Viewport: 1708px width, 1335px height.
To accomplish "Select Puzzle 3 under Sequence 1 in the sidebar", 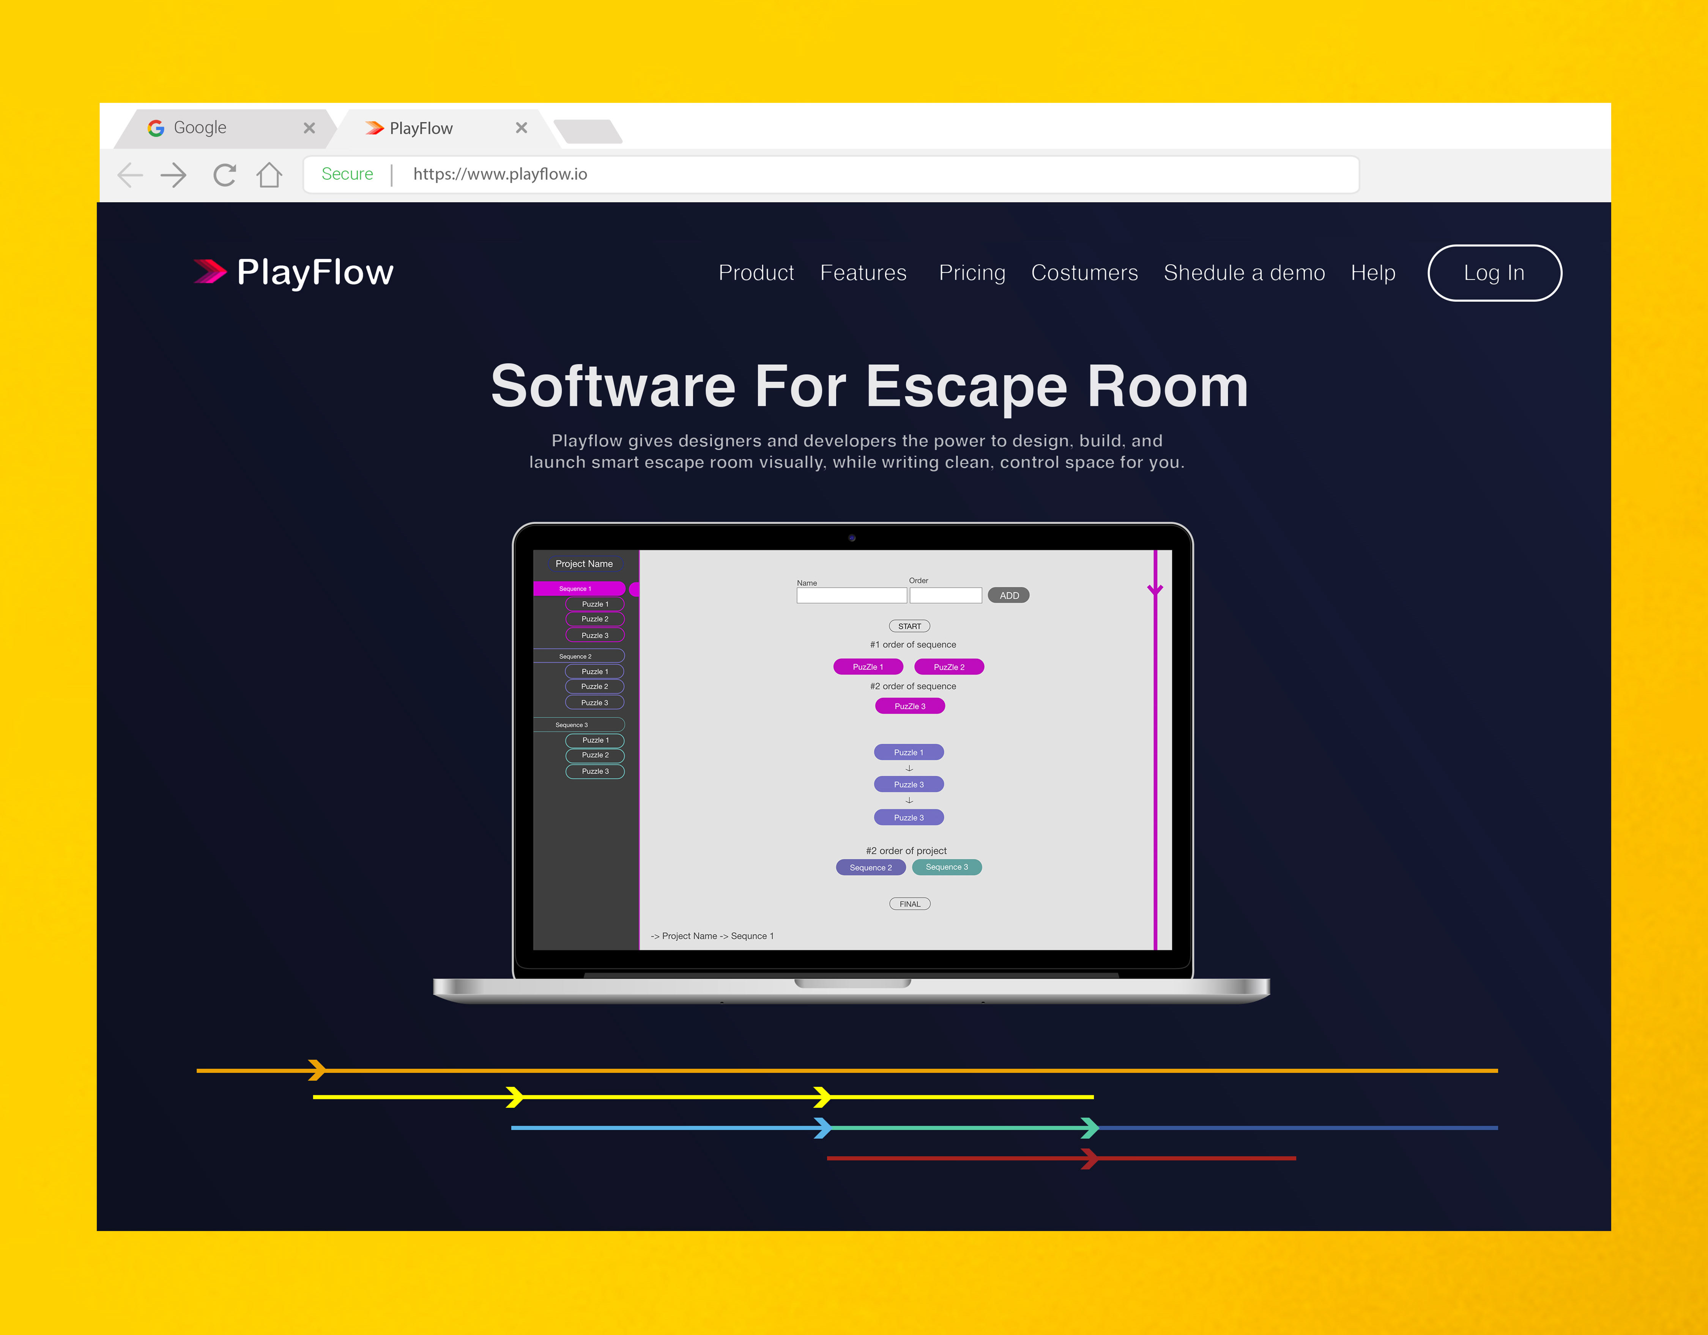I will [x=595, y=635].
